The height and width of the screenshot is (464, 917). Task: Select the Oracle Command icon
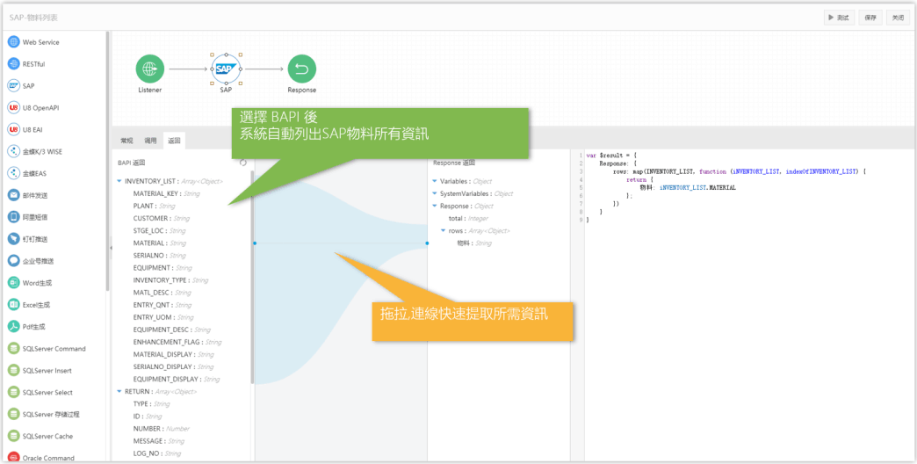13,458
